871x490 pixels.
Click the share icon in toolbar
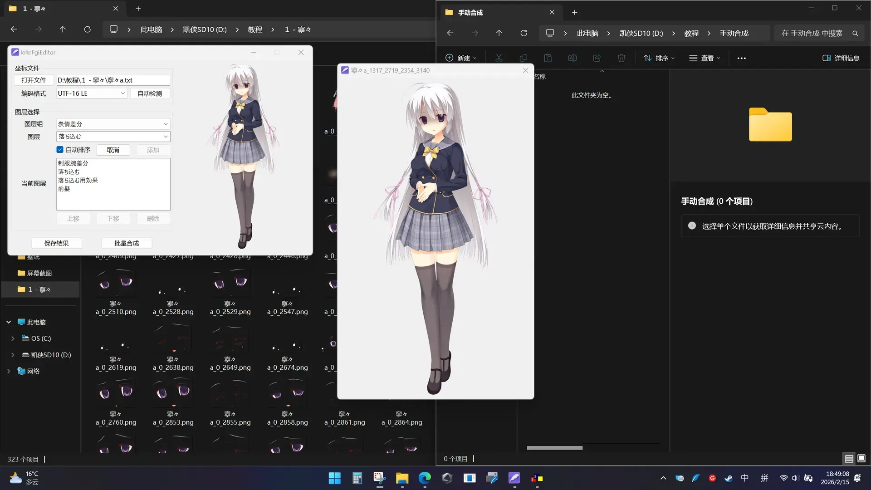597,58
